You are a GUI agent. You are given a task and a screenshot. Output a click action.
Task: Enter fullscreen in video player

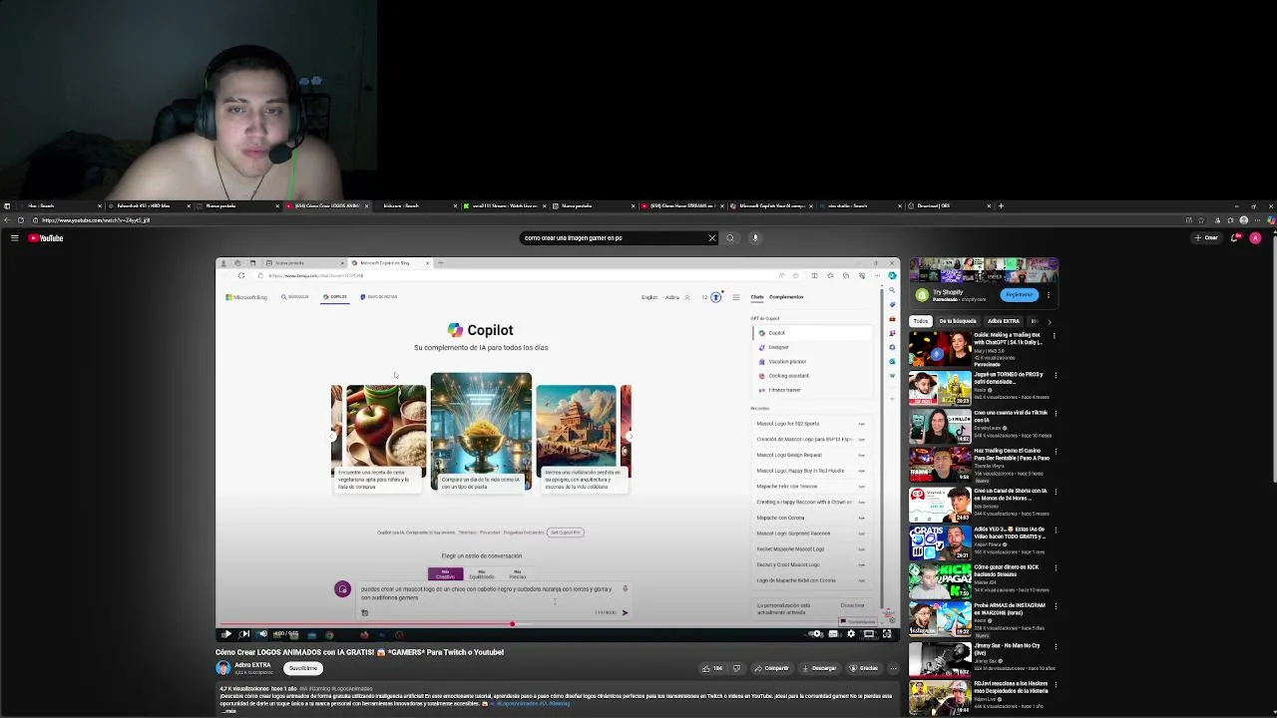tap(887, 634)
